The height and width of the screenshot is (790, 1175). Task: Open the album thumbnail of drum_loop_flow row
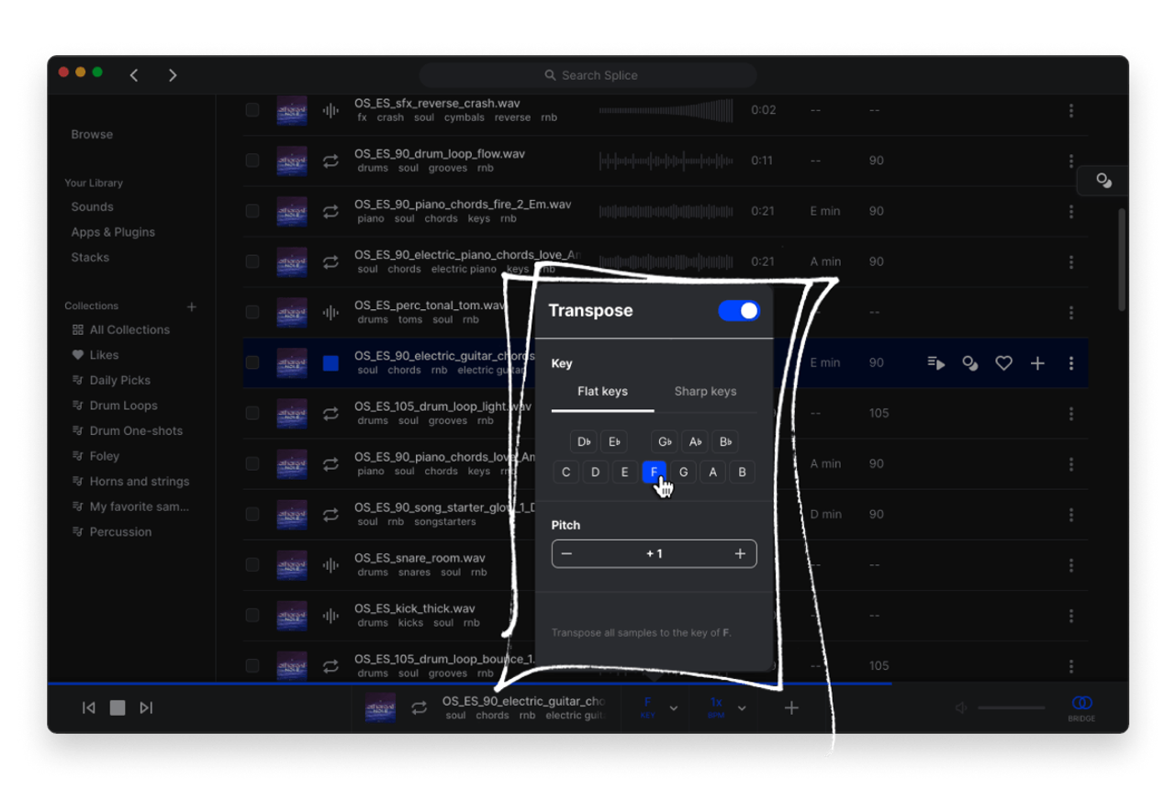tap(292, 161)
